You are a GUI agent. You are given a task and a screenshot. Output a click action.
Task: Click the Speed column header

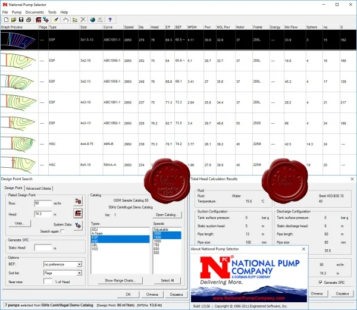pos(130,27)
